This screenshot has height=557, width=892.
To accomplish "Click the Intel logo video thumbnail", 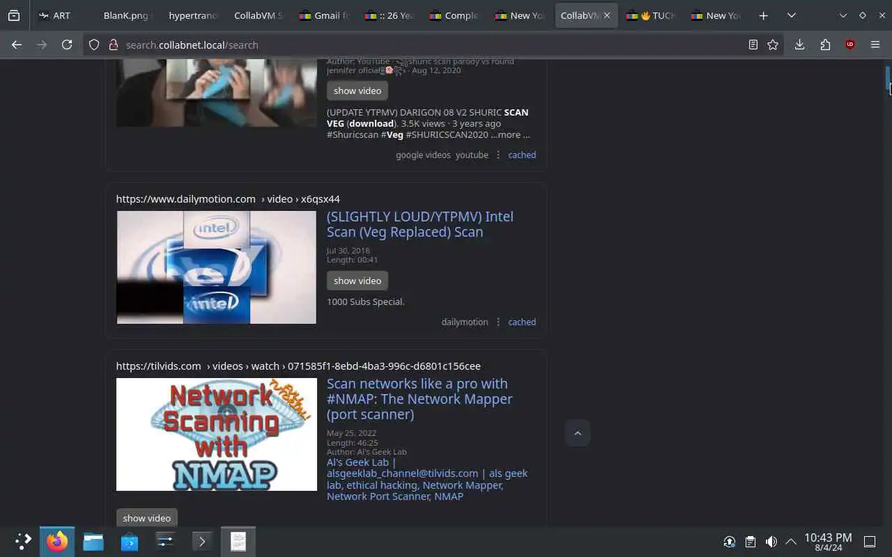I will tap(216, 267).
